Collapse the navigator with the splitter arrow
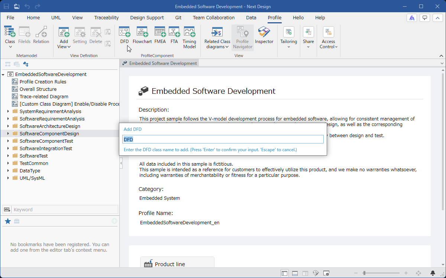The image size is (446, 278). pos(121,163)
